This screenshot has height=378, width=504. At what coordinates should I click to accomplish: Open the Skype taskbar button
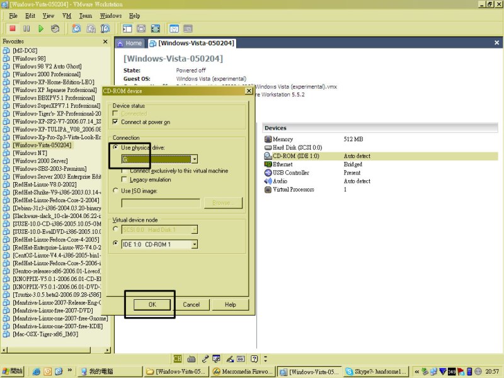tap(375, 372)
